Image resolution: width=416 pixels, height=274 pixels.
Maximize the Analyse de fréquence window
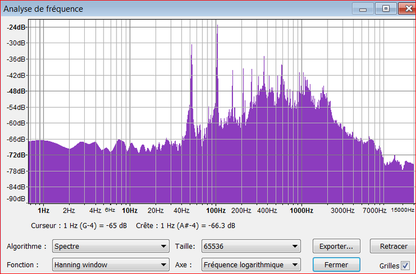click(x=385, y=9)
